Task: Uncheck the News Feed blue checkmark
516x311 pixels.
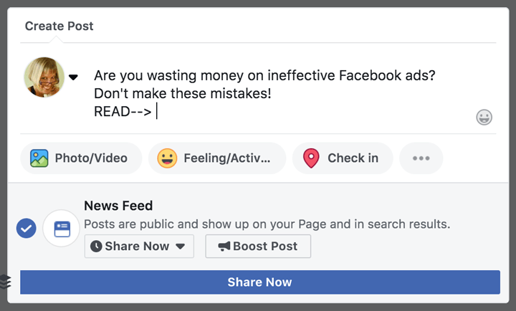Action: click(27, 229)
